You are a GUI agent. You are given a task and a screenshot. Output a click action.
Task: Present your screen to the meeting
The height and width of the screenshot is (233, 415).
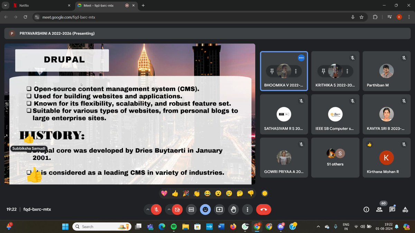(x=219, y=209)
